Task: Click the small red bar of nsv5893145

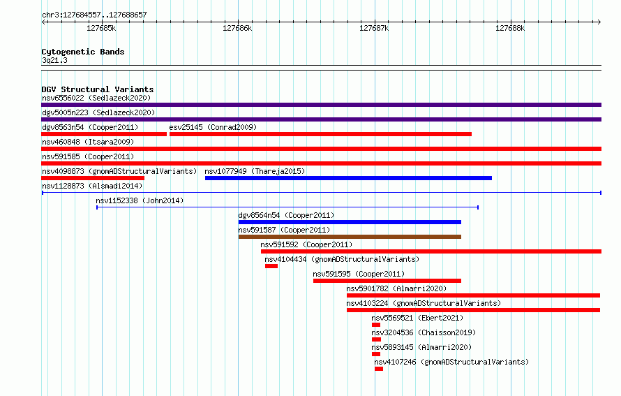Action: point(376,354)
